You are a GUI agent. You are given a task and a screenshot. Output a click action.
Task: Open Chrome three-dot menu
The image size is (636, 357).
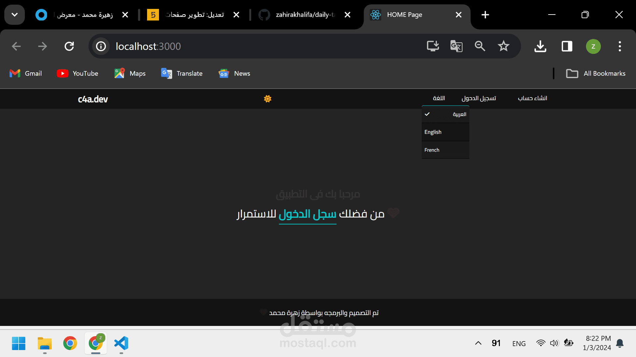(x=619, y=46)
